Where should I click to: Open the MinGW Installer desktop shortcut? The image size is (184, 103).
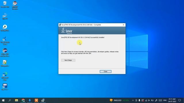[x=15, y=5]
